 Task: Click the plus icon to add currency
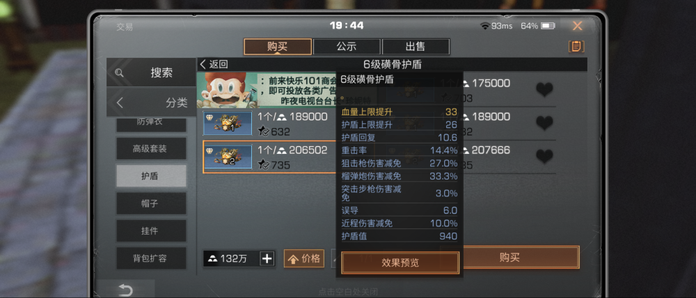[x=267, y=259]
